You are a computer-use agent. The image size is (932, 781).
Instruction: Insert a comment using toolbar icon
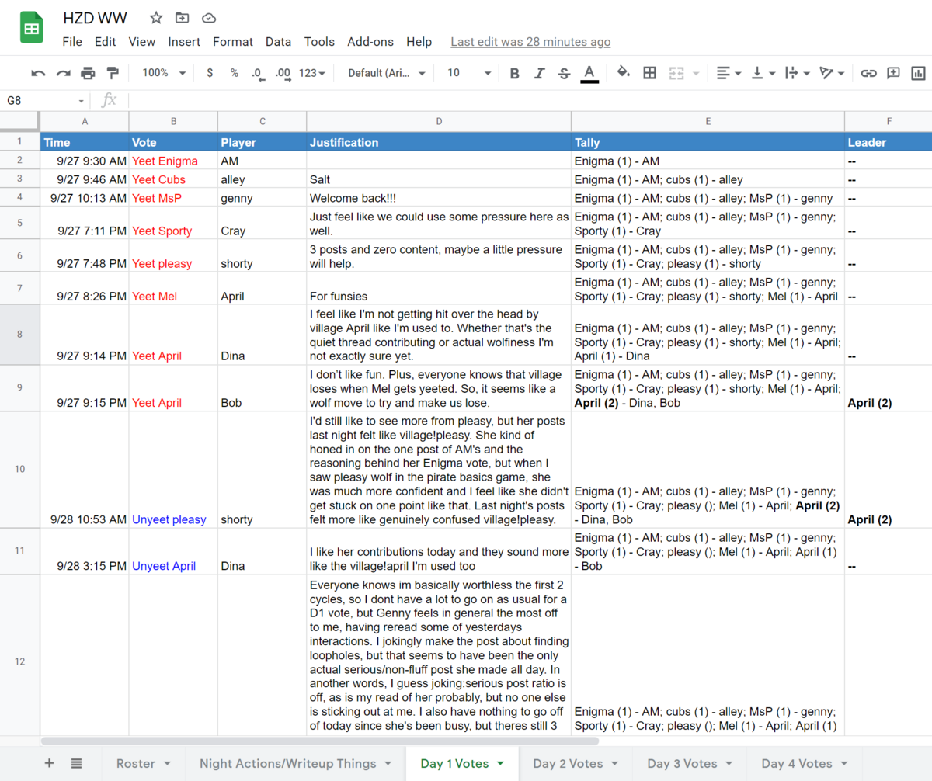coord(893,73)
